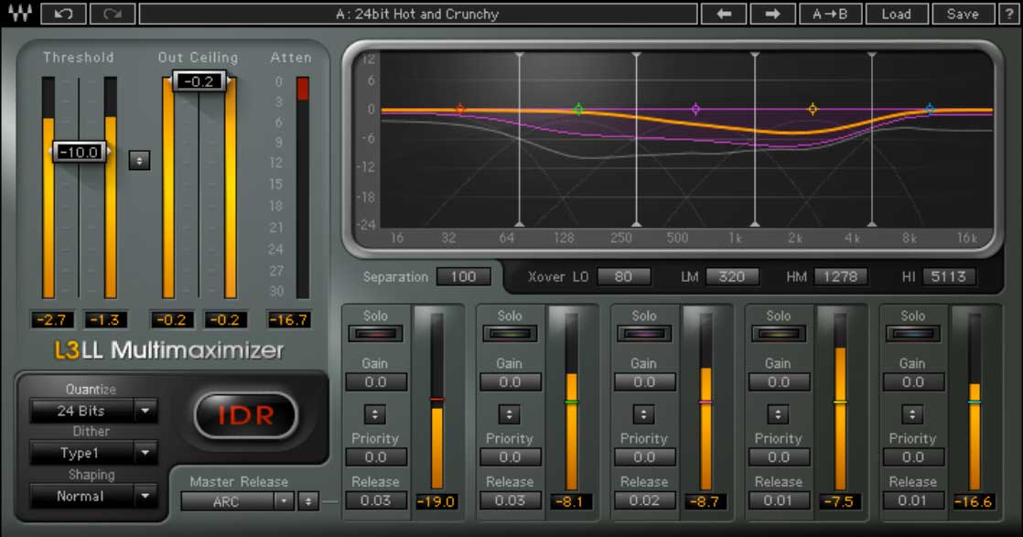Click the undo arrow icon

65,14
